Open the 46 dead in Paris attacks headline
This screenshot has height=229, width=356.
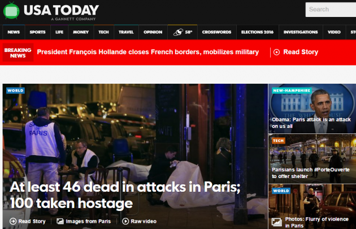pyautogui.click(x=125, y=195)
